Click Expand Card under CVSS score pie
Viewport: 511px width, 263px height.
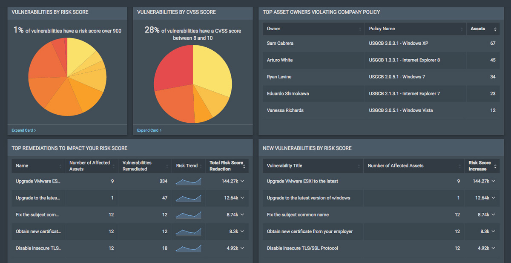(x=149, y=130)
